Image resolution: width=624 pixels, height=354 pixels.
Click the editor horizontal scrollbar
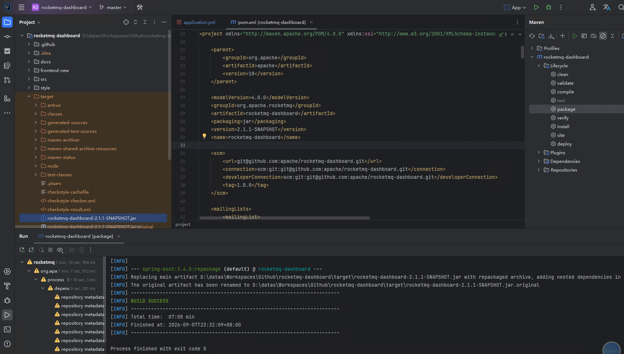[x=284, y=218]
